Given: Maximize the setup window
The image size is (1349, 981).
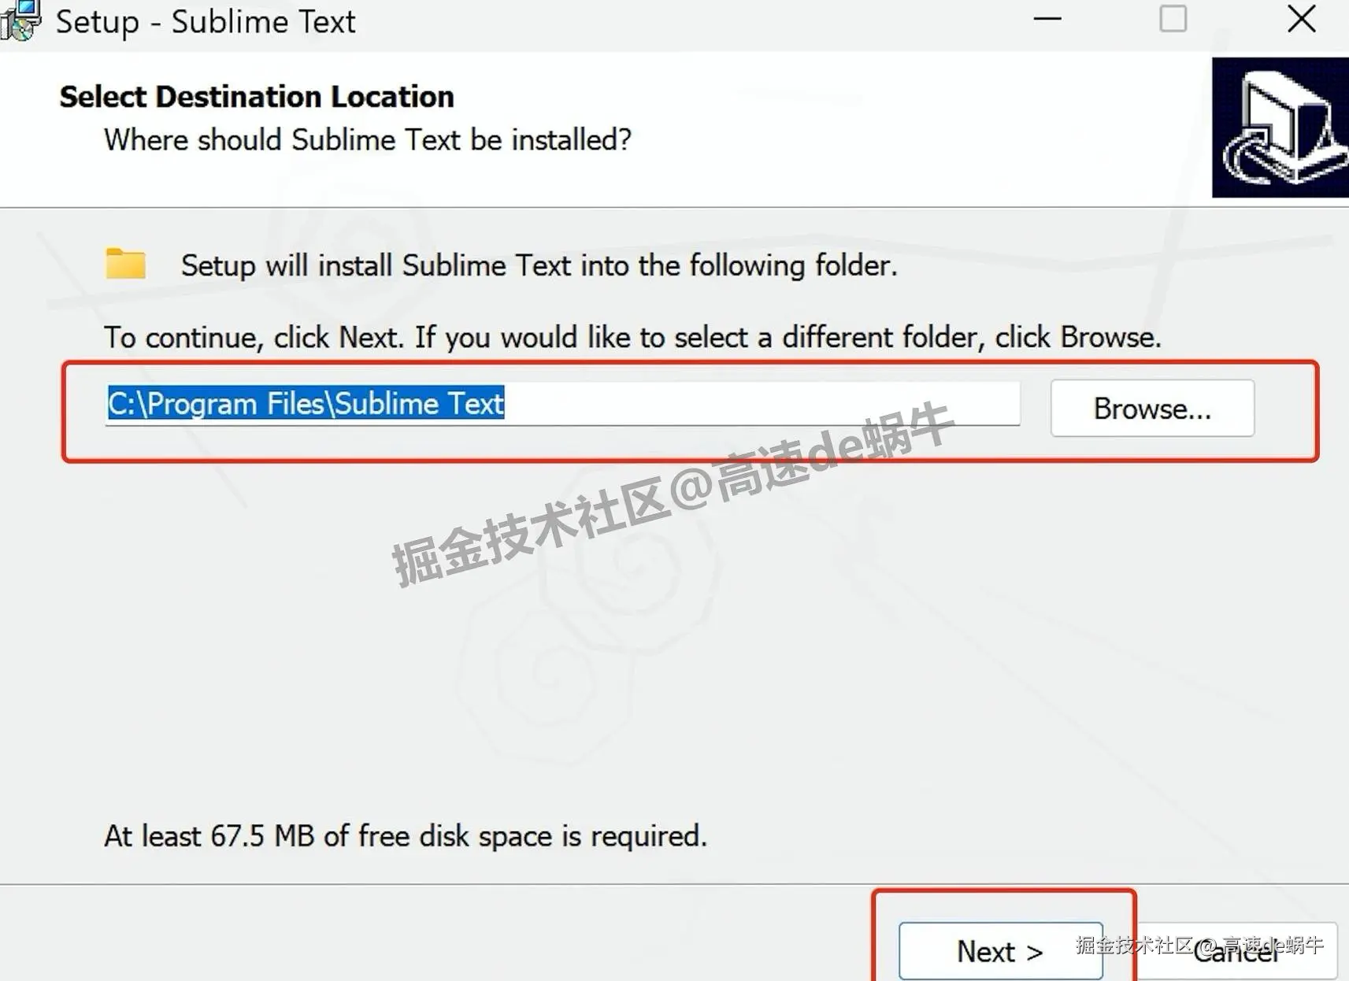Looking at the screenshot, I should click(1173, 19).
